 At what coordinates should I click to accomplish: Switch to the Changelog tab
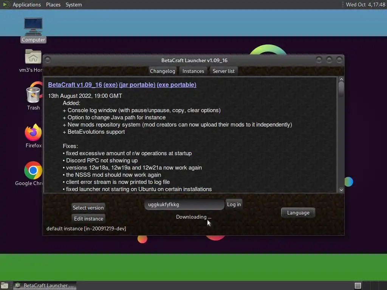click(163, 71)
